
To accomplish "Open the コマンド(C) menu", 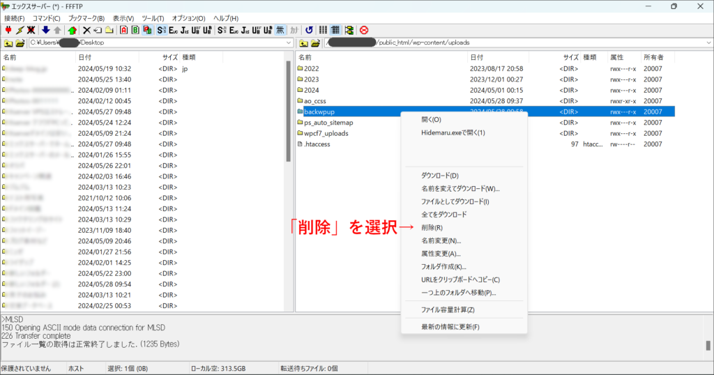I will click(x=46, y=18).
